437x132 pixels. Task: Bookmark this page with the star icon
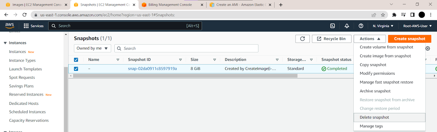(383, 15)
